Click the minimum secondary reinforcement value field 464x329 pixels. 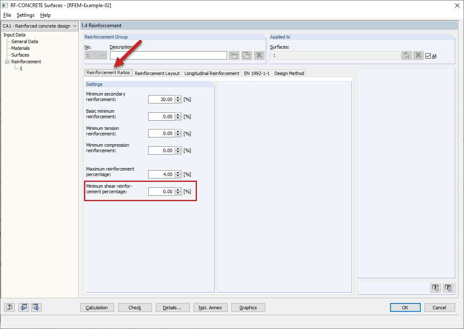coord(162,99)
